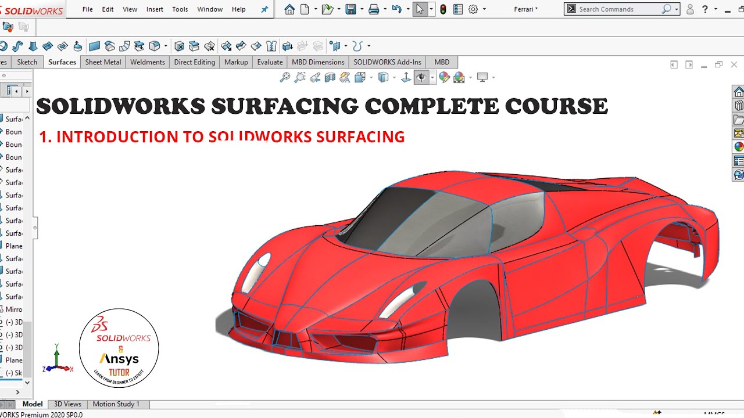Click Zoom to Area icon

(x=300, y=77)
